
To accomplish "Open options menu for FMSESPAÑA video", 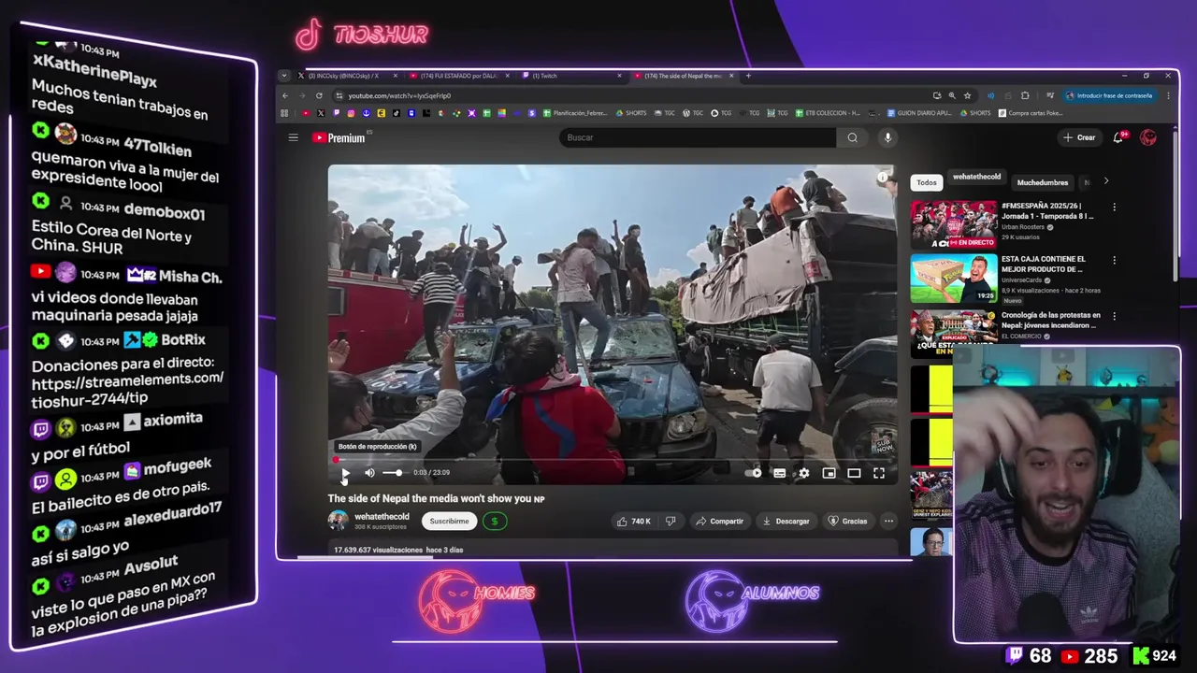I will (1114, 207).
